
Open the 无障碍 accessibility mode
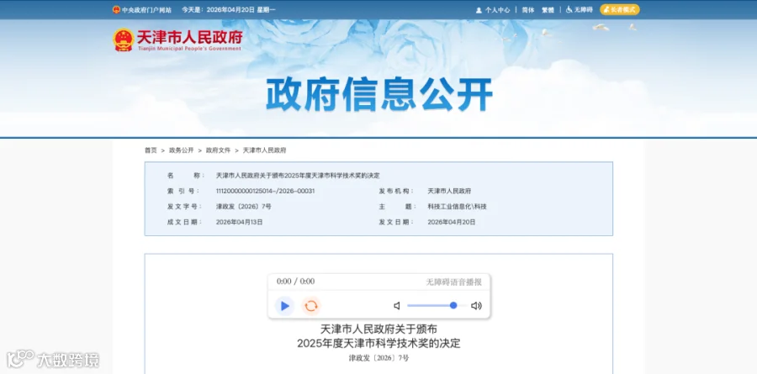pyautogui.click(x=583, y=9)
